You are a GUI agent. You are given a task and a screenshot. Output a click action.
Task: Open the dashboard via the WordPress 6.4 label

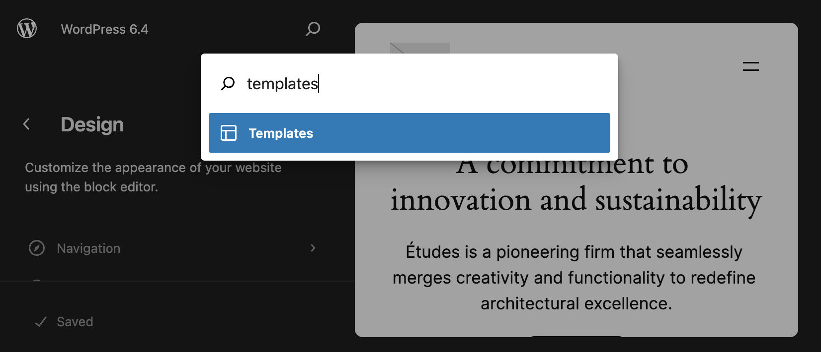104,29
